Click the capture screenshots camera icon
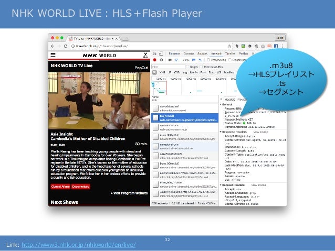 (x=170, y=60)
